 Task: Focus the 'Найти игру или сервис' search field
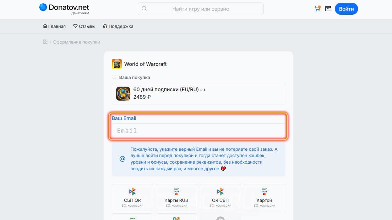click(x=200, y=9)
